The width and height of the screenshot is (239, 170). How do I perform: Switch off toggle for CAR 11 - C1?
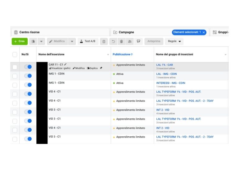pos(28,67)
